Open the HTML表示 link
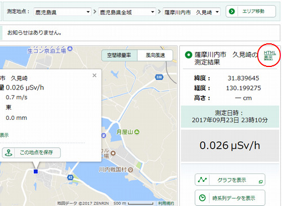 coord(270,55)
